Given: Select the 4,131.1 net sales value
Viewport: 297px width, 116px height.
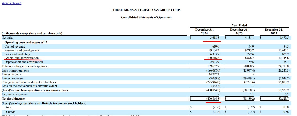Looking at the screenshot, I should (x=249, y=38).
